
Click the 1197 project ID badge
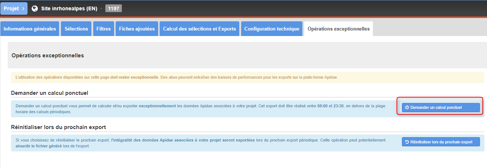pyautogui.click(x=113, y=8)
